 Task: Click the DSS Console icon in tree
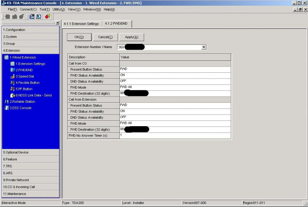7,108
